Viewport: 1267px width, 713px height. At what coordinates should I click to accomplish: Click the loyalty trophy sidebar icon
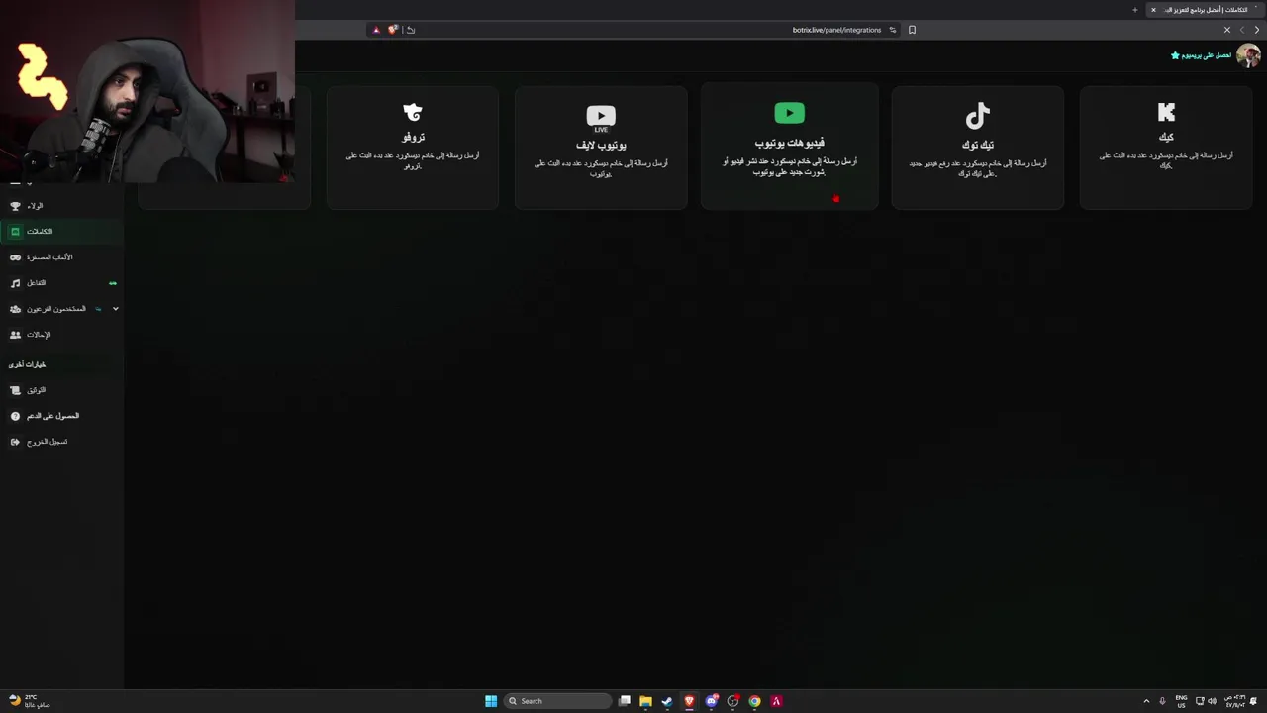(15, 206)
